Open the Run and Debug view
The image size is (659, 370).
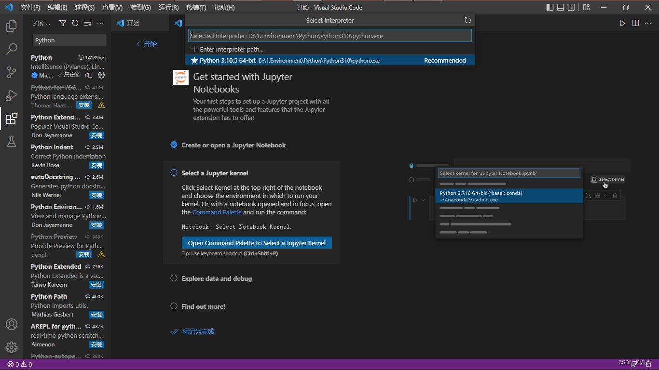[12, 95]
